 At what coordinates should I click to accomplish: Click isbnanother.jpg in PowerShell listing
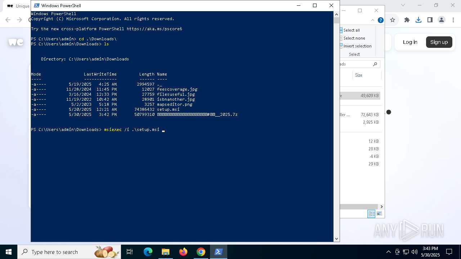[x=176, y=99]
